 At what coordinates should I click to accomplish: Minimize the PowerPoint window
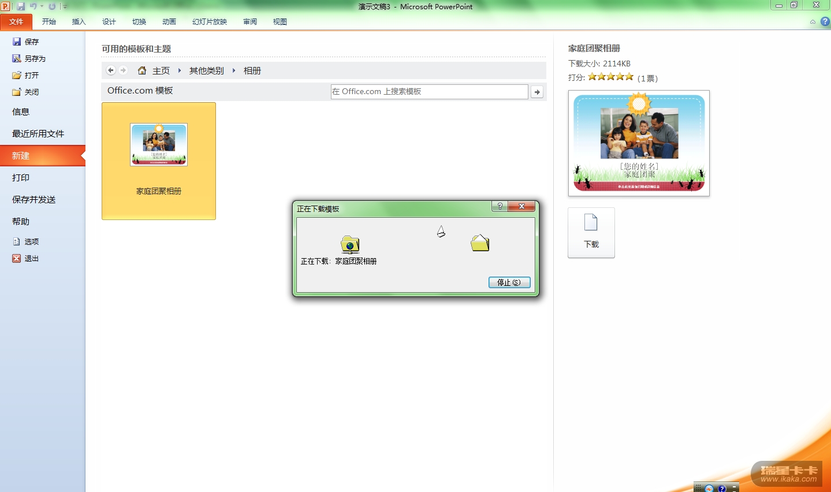779,5
